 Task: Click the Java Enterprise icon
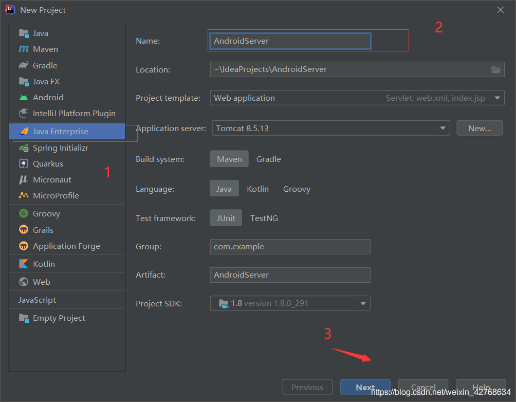[x=24, y=132]
